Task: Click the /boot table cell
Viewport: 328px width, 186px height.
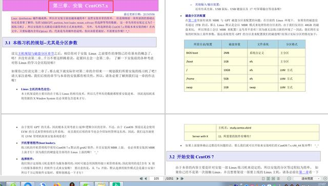Action: [x=203, y=61]
